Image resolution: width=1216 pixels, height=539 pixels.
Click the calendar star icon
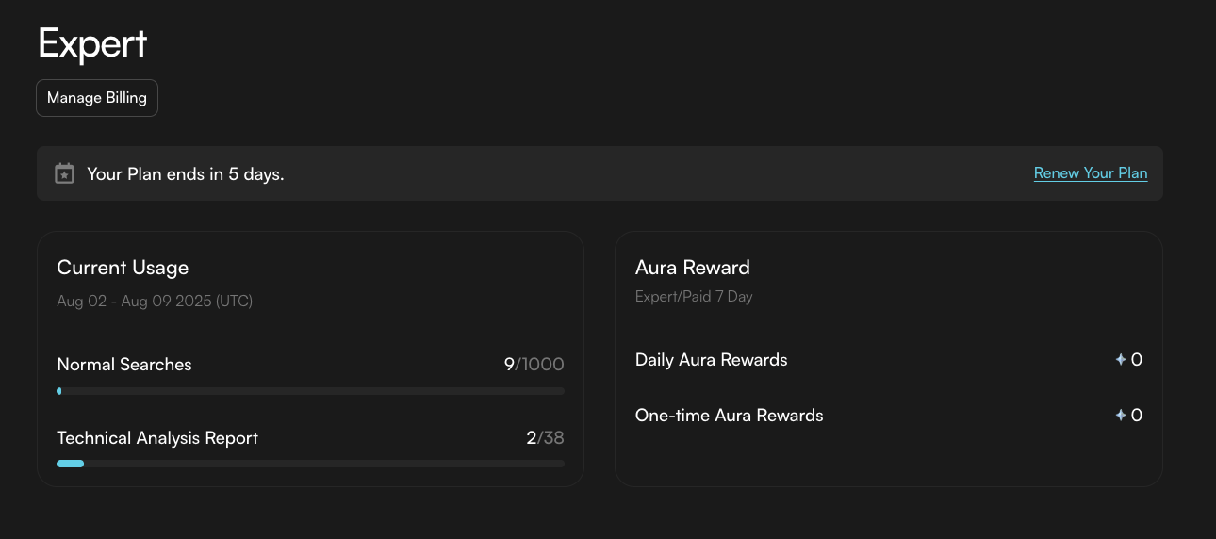coord(64,173)
